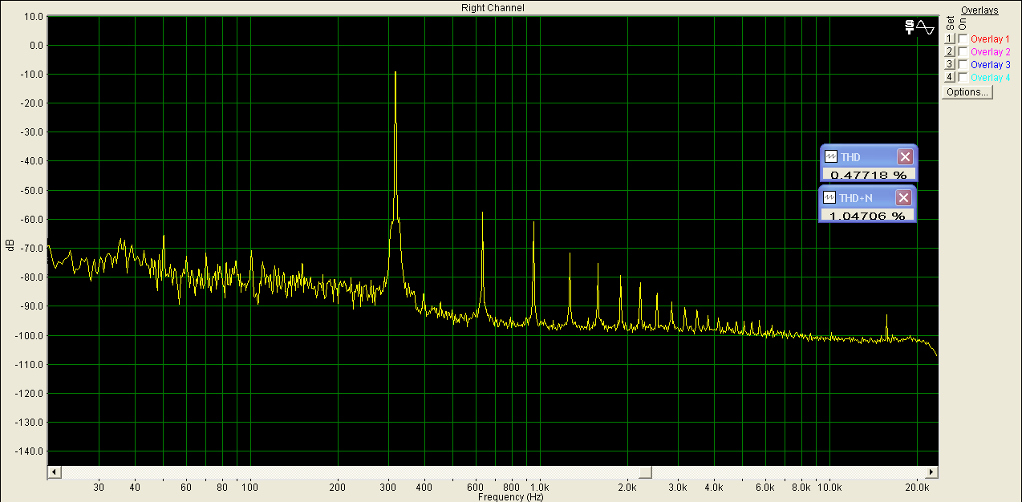Click the -140.0 dB axis value
The height and width of the screenshot is (502, 1022).
(x=30, y=451)
